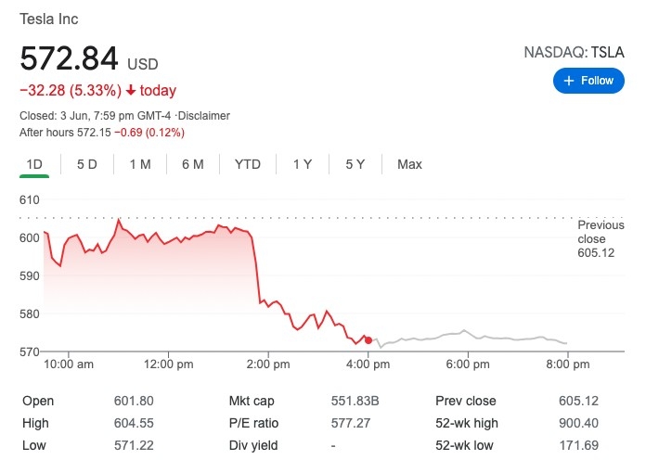Click the Previous close 605.12 chart label
Image resolution: width=646 pixels, height=473 pixels.
pos(601,238)
